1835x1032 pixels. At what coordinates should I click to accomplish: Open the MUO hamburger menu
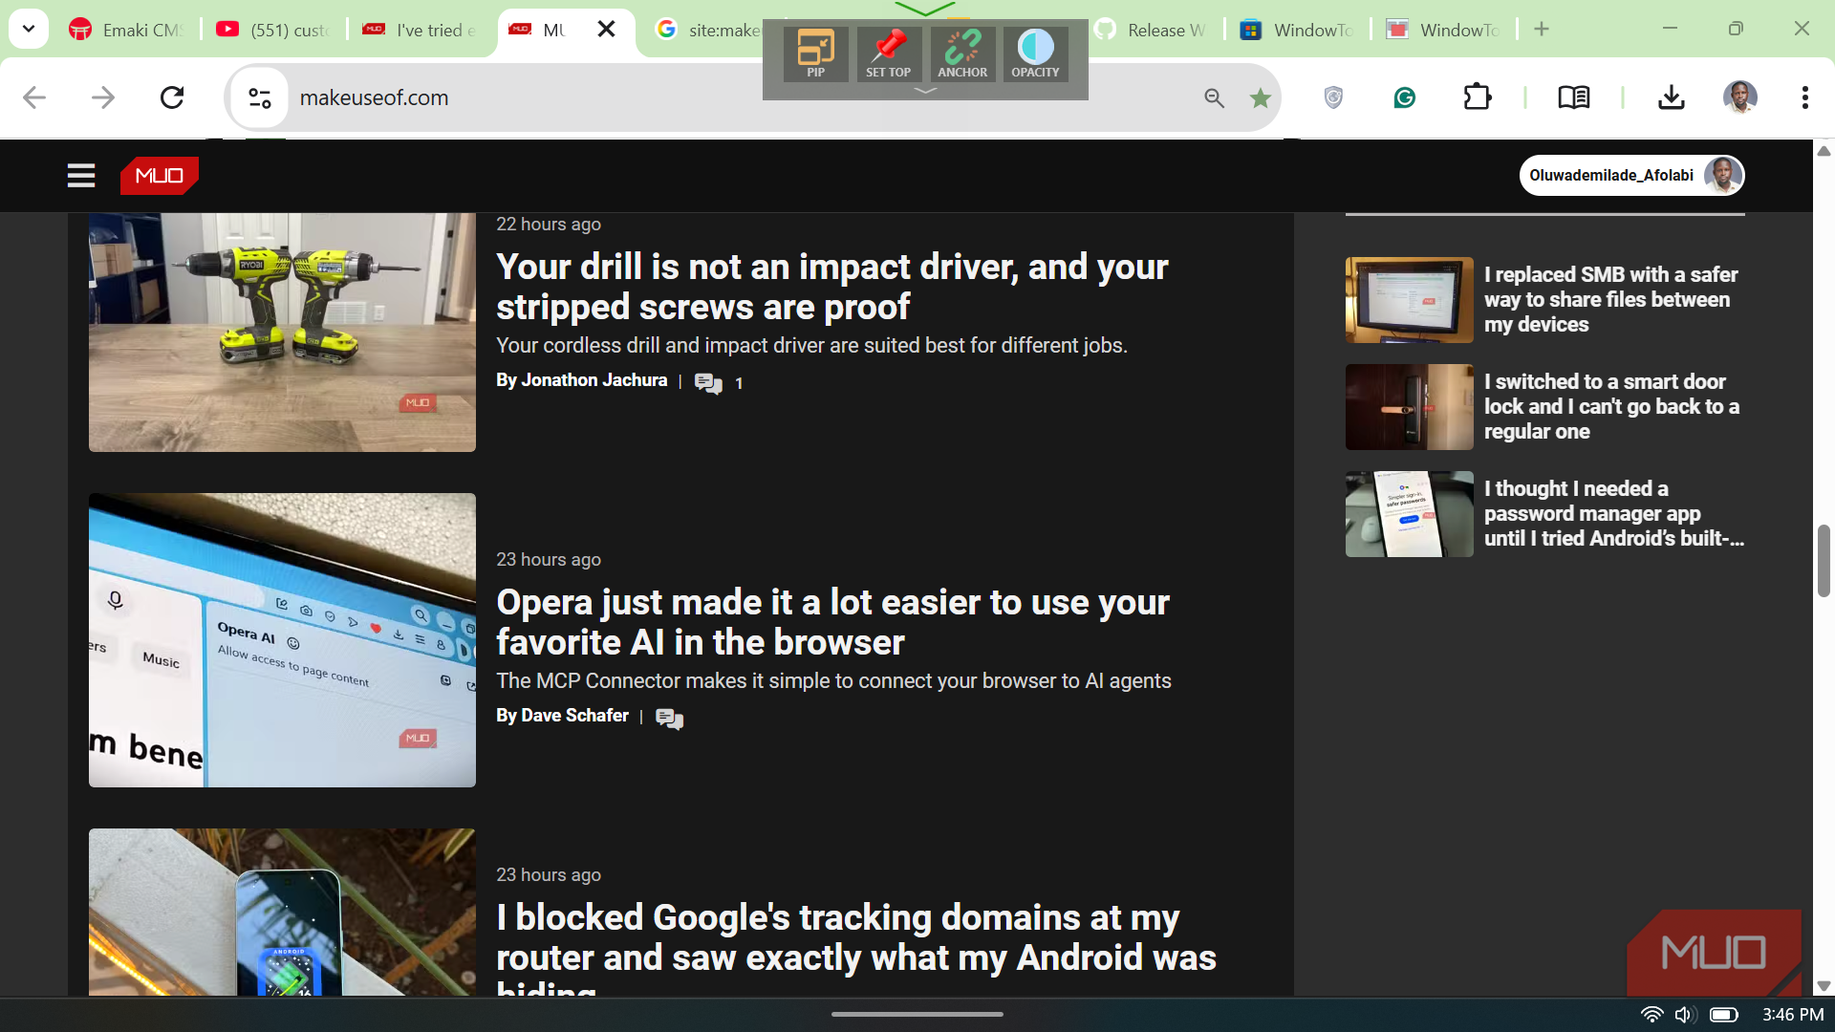(81, 176)
